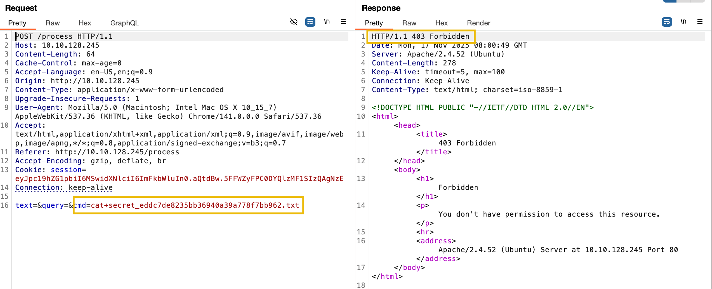Toggle hide non-printable eye icon in Request
Image resolution: width=712 pixels, height=289 pixels.
coord(294,22)
